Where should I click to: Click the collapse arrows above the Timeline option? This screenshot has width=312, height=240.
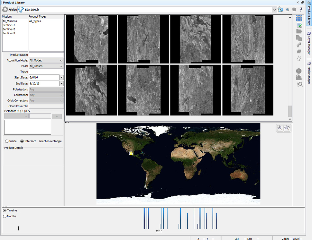(5, 207)
